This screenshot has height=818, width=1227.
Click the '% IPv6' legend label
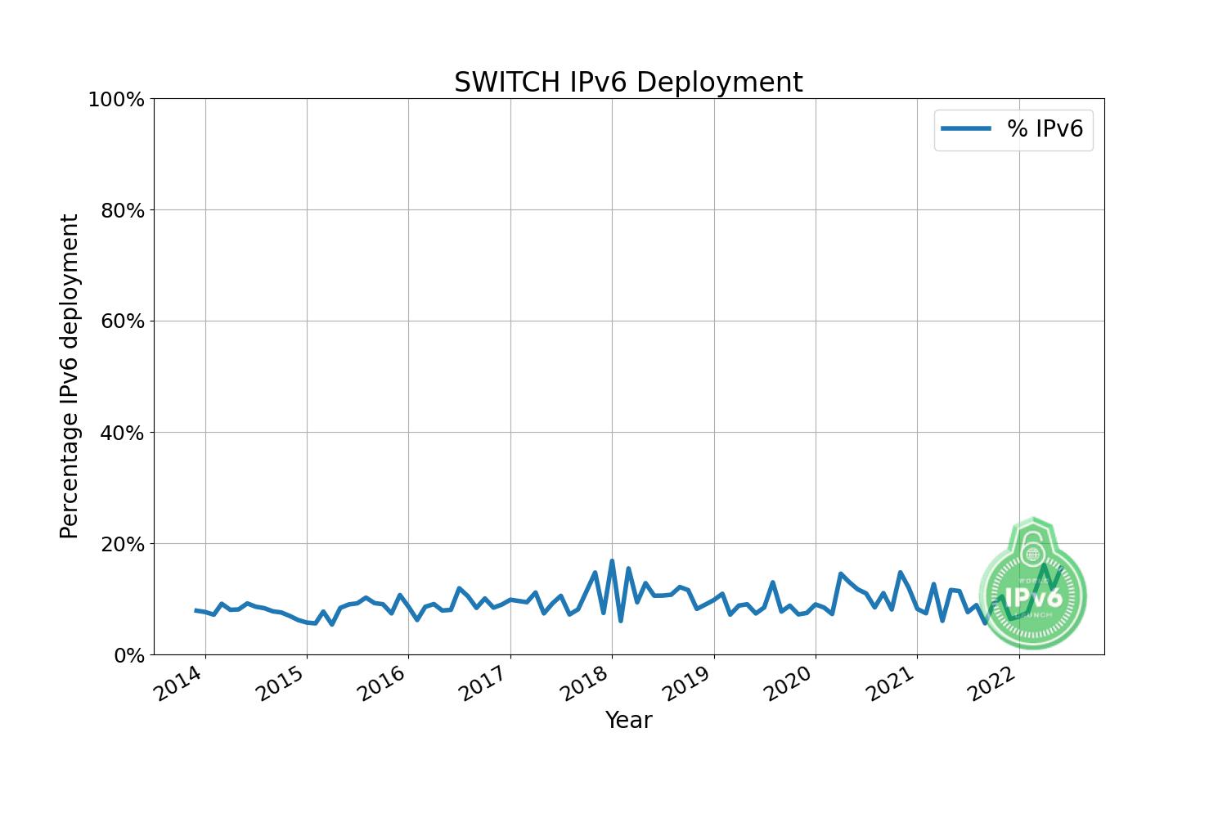coord(1045,128)
